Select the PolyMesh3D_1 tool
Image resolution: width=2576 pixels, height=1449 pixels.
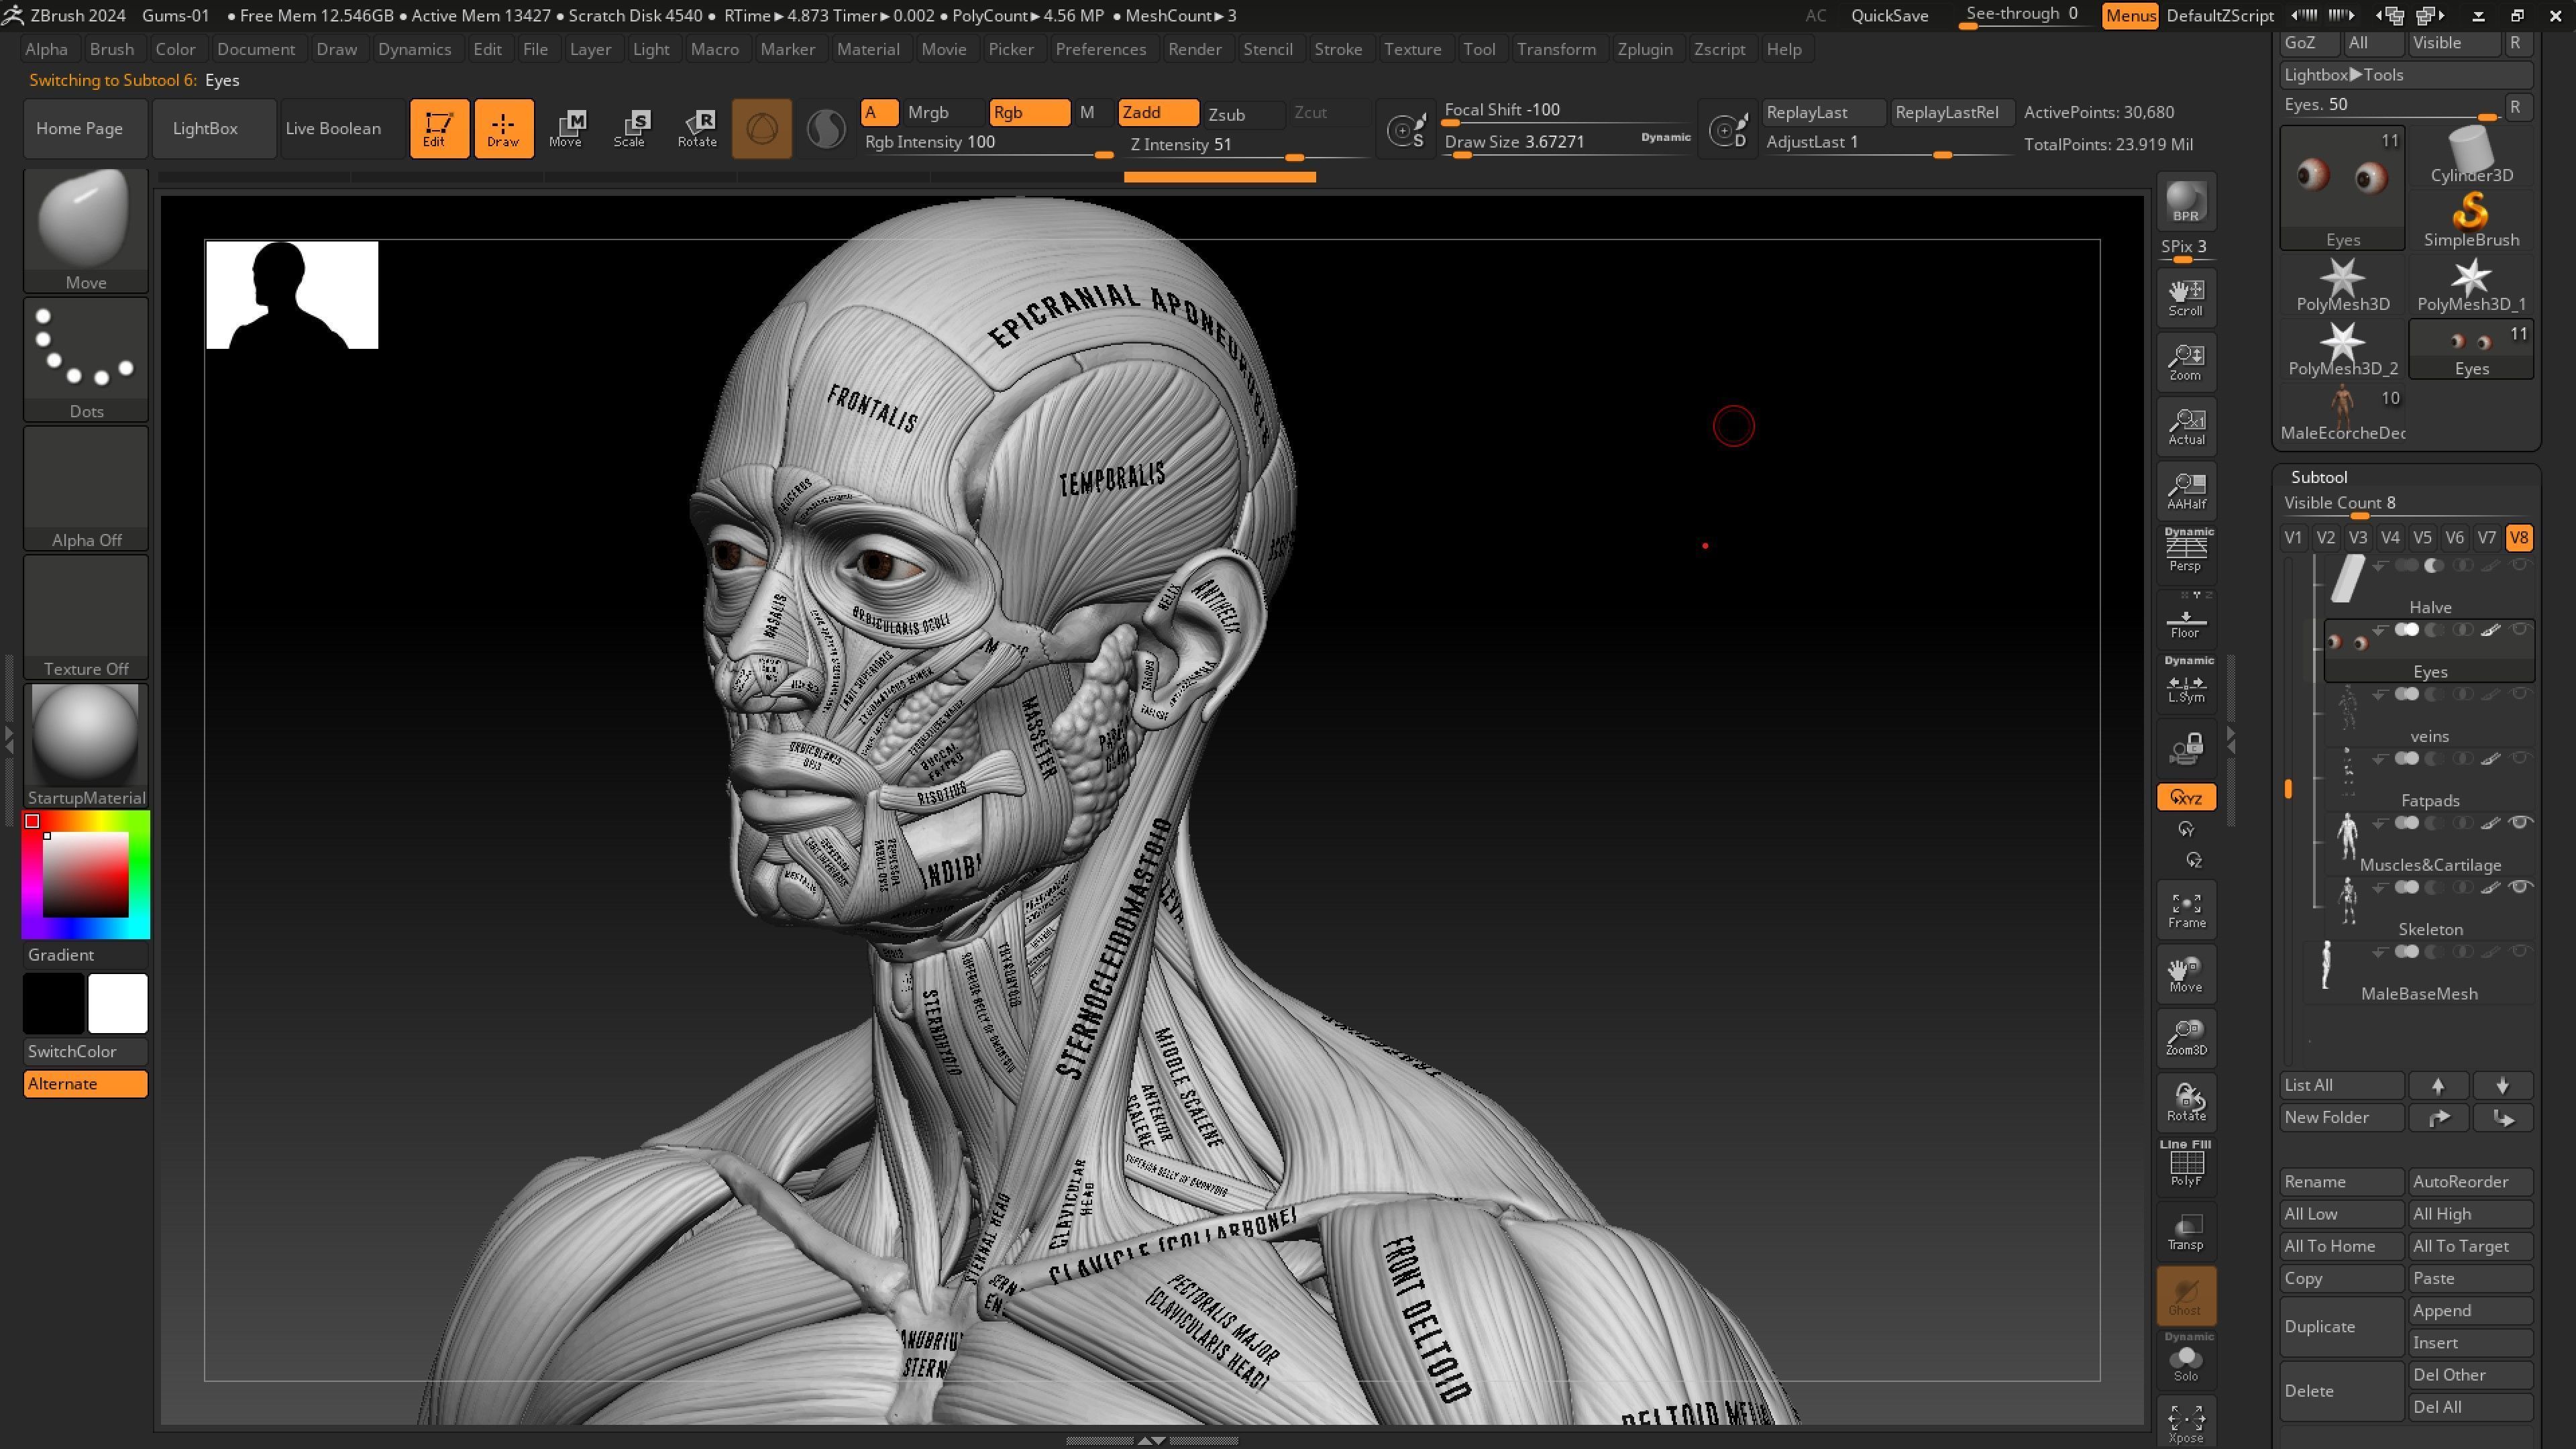tap(2471, 285)
